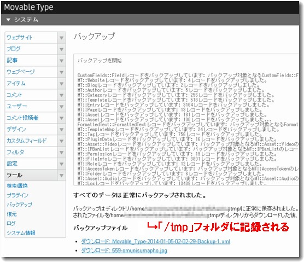This screenshot has width=304, height=262.
Task: Expand the アイテム dropdown arrow
Action: tap(61, 84)
